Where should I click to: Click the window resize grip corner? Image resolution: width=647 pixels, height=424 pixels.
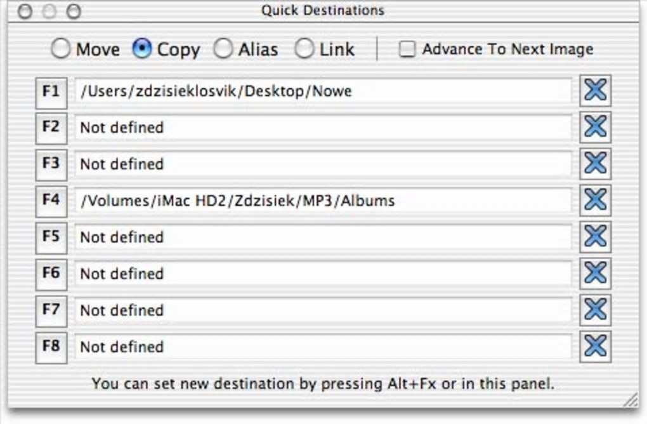(631, 400)
